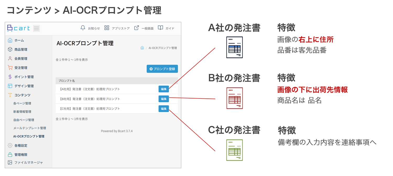
Task: Open the ガイド book icon
Action: (160, 28)
